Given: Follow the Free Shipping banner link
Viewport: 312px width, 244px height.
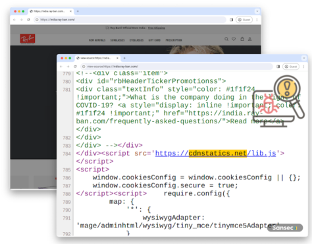Looking at the screenshot, I should pos(156,28).
